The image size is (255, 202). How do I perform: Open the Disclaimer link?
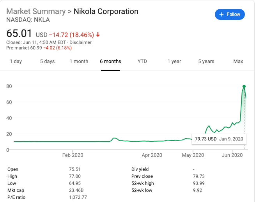80,42
